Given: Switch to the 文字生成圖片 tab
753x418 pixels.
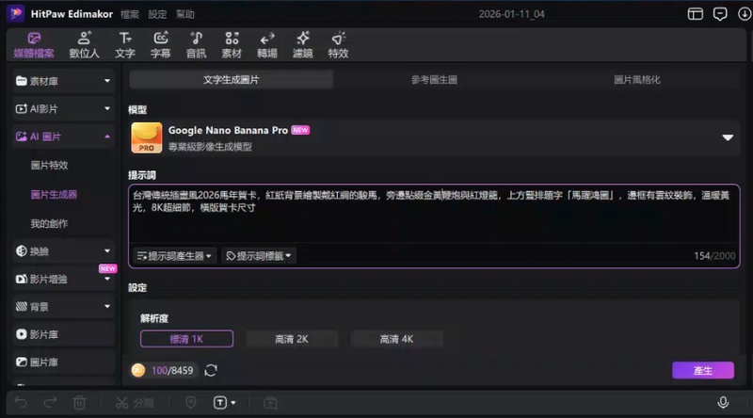Looking at the screenshot, I should point(231,80).
